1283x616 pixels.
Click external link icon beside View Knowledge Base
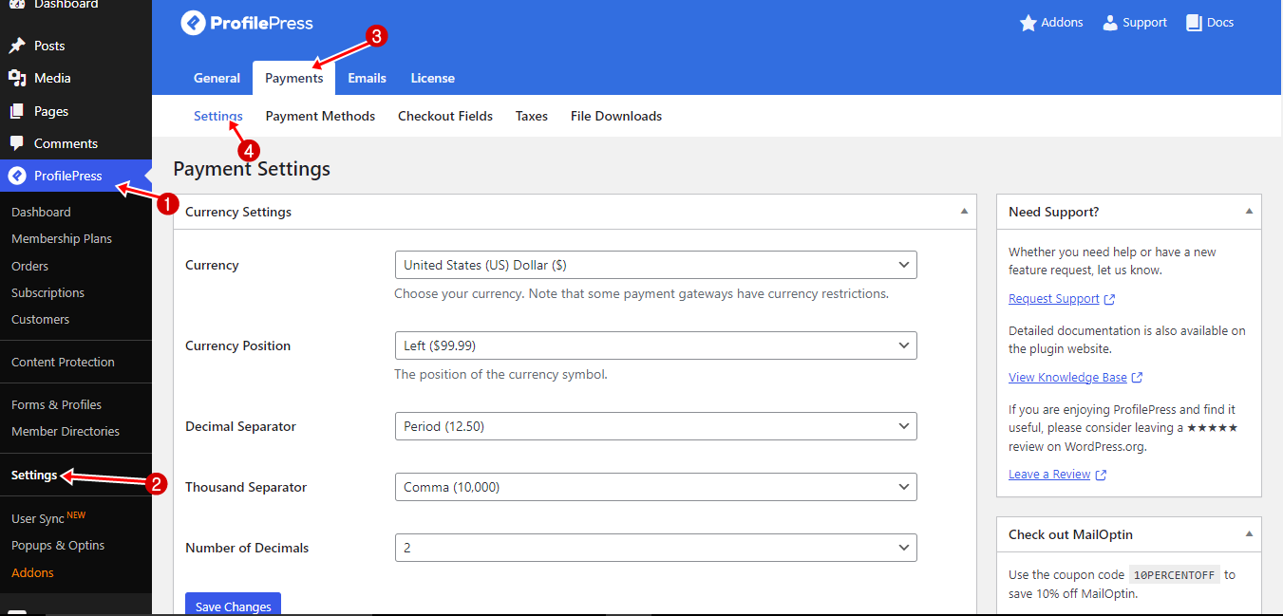click(x=1138, y=378)
